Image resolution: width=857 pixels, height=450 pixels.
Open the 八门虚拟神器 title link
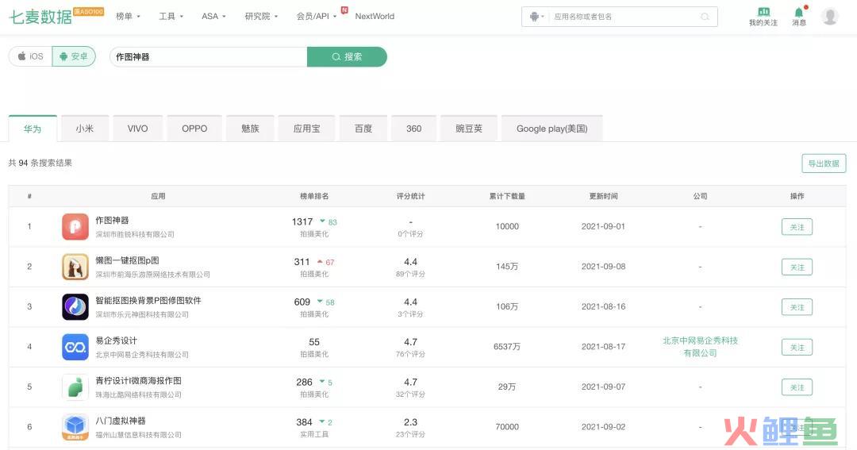coord(121,421)
